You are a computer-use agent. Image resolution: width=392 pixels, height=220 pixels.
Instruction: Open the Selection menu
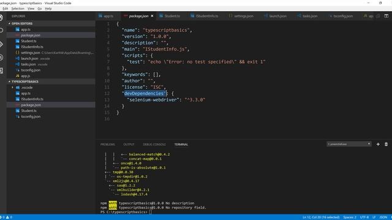(x=18, y=9)
